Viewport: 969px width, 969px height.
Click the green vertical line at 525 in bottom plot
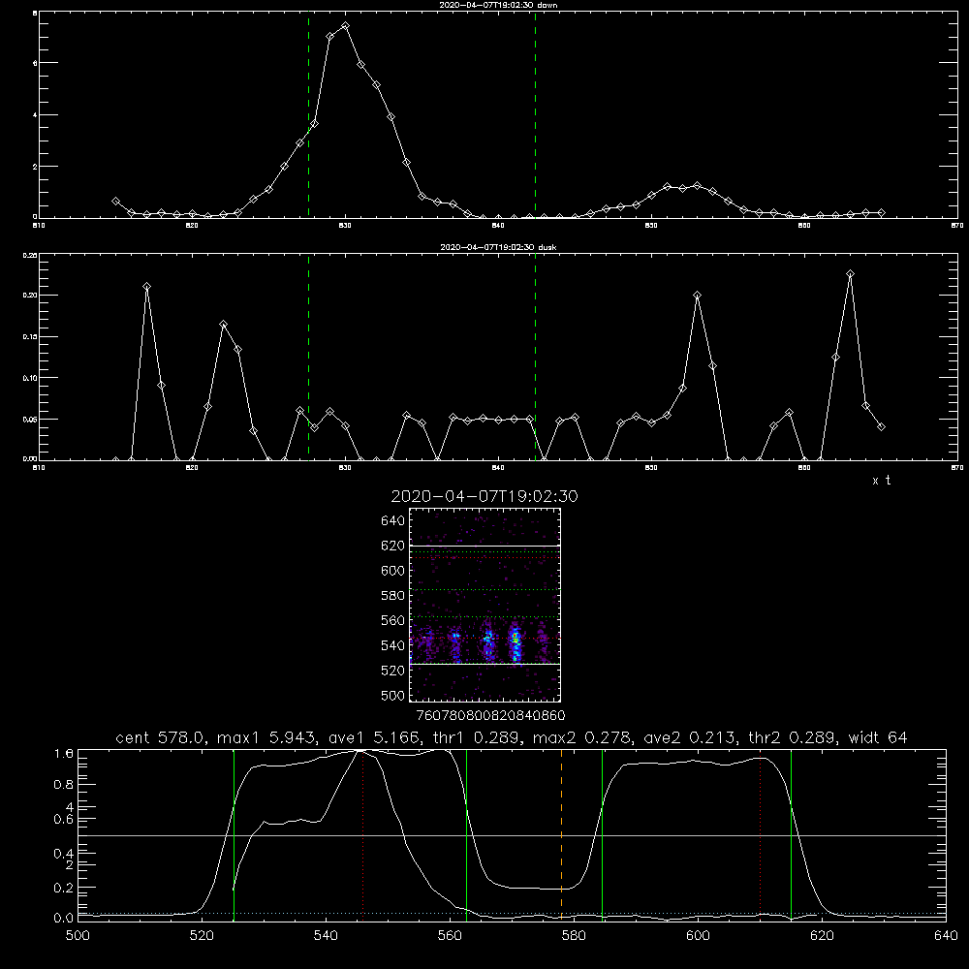234,837
